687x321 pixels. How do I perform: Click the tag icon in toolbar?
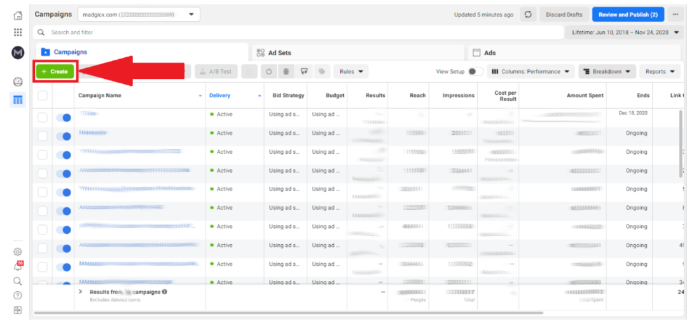(322, 72)
